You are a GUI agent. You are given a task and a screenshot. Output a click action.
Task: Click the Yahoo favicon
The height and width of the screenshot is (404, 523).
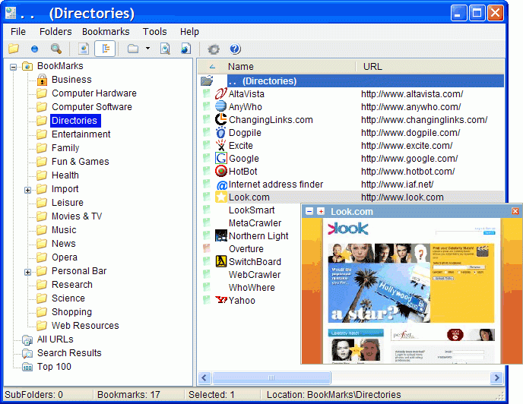point(220,300)
